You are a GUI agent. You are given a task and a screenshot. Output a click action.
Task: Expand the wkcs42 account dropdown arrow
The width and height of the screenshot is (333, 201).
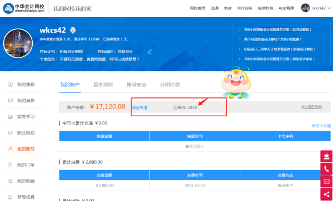[329, 8]
